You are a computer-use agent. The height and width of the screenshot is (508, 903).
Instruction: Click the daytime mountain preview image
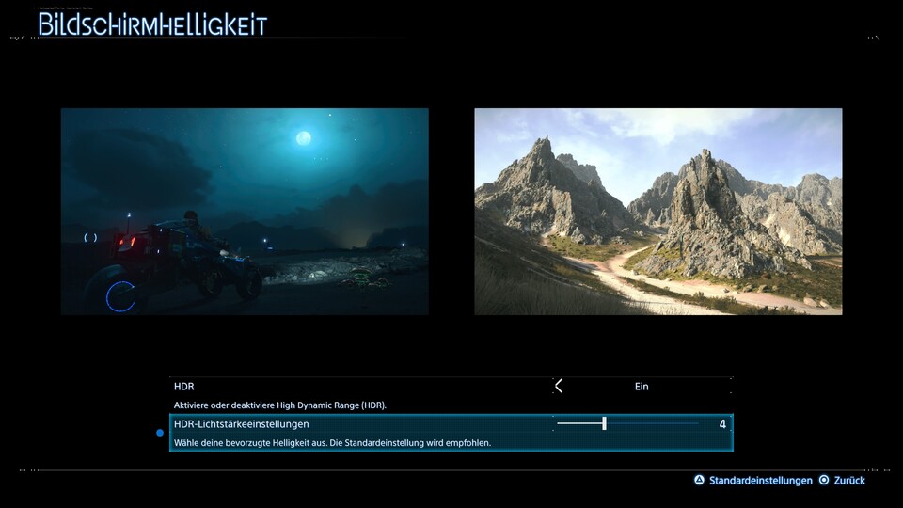tap(658, 212)
